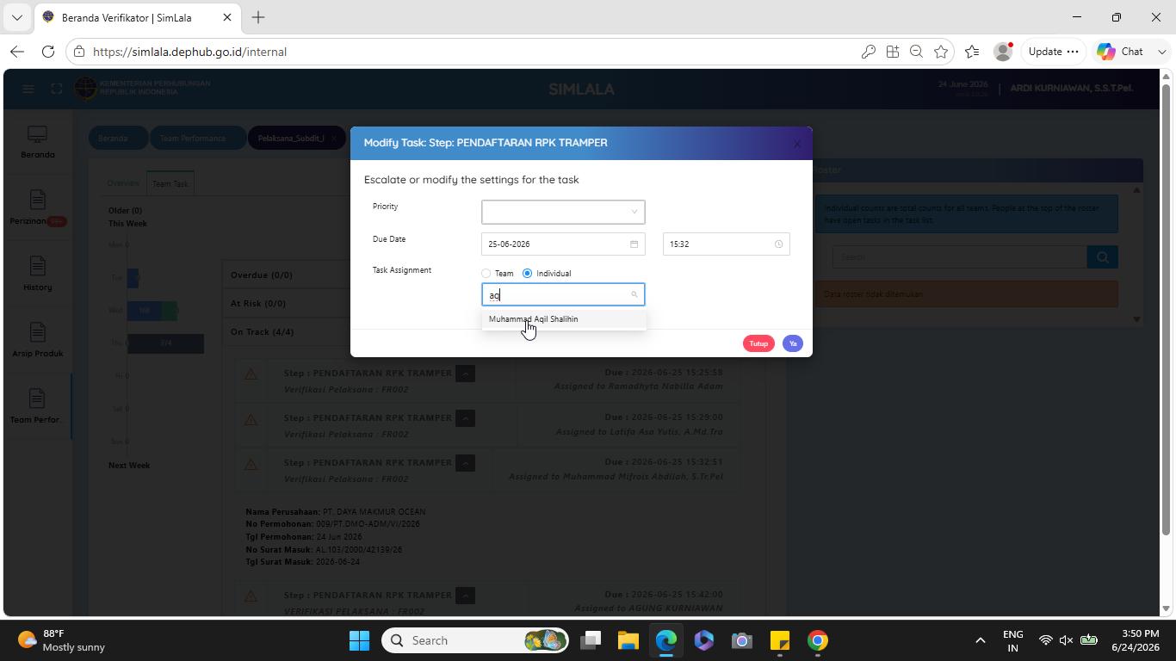The image size is (1176, 661).
Task: Switch to the Overview tab
Action: coord(123,183)
